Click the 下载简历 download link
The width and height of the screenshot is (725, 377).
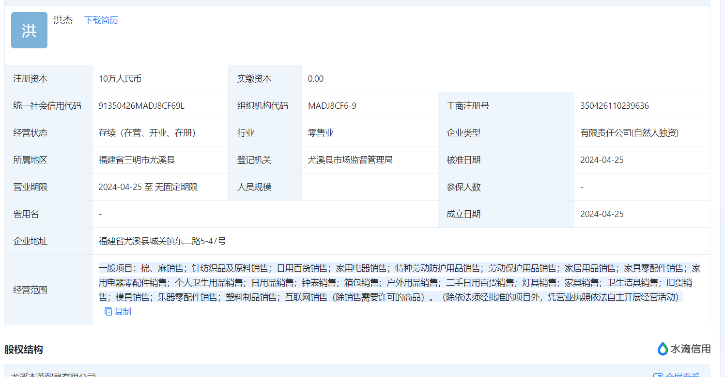(x=101, y=20)
